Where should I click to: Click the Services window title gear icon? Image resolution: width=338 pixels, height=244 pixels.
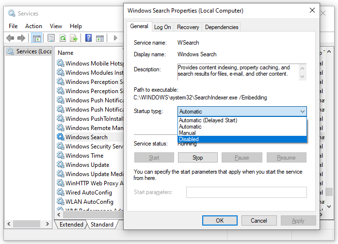click(12, 13)
